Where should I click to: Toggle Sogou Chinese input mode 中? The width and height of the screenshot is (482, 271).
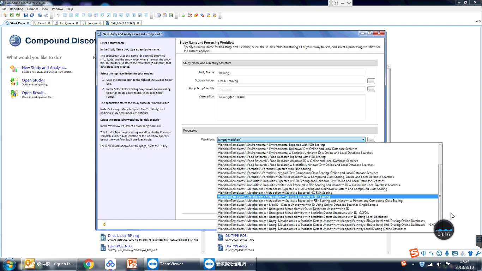[x=424, y=253]
